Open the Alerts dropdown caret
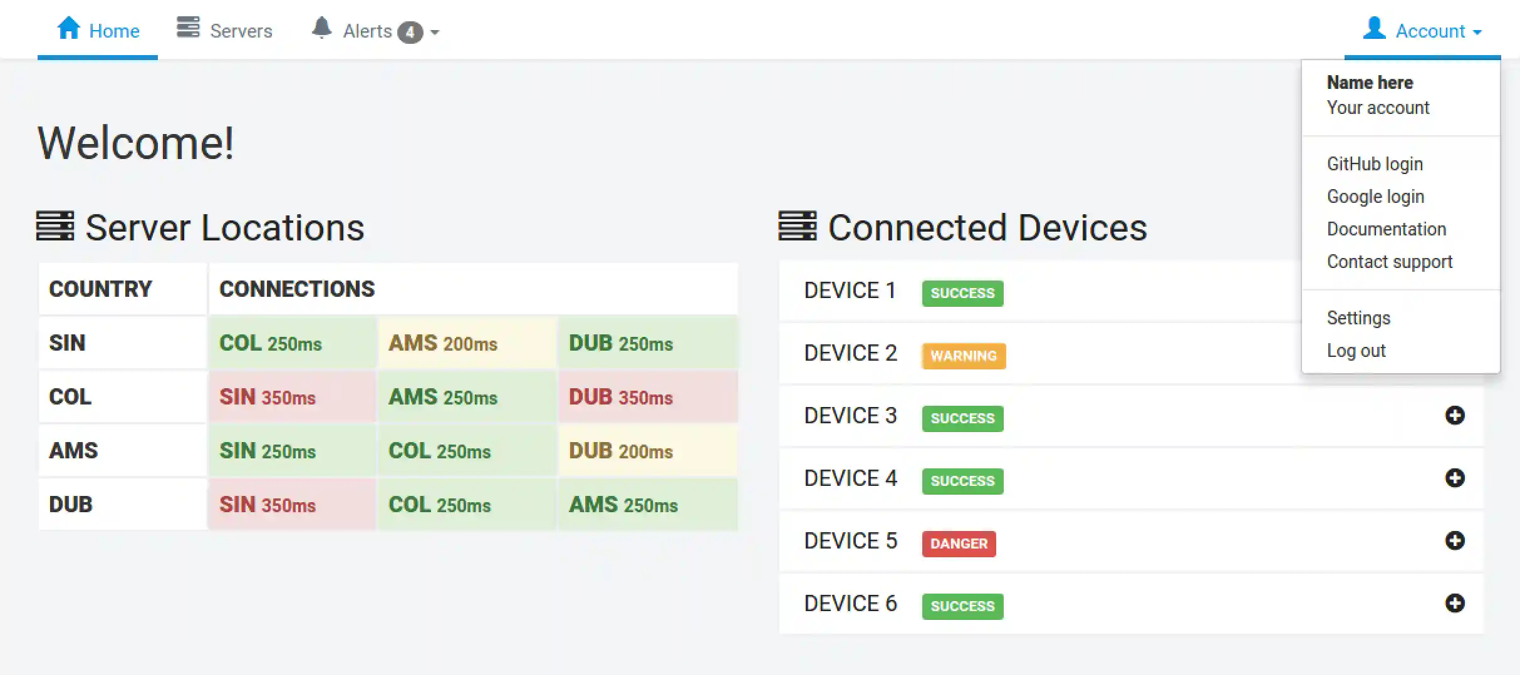Viewport: 1520px width, 675px height. pyautogui.click(x=435, y=33)
